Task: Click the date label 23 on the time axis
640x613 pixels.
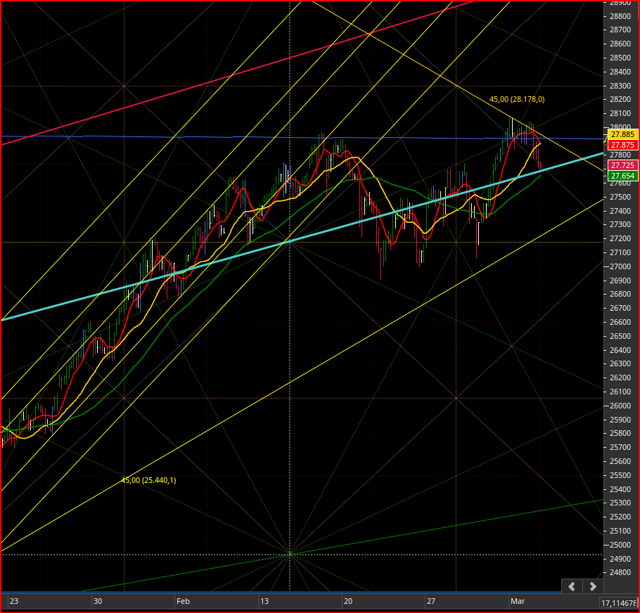Action: 14,601
